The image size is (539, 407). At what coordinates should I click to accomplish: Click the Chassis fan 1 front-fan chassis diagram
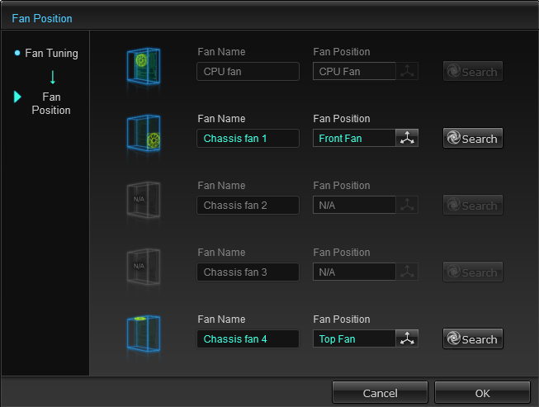pos(144,134)
